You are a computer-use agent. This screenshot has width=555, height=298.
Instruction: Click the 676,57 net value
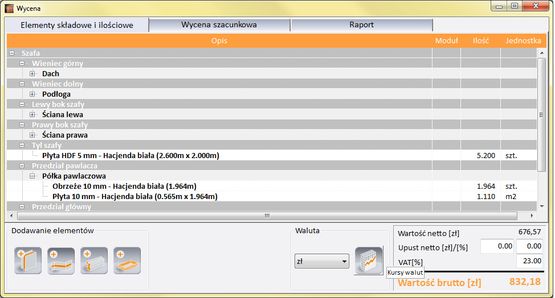(529, 232)
